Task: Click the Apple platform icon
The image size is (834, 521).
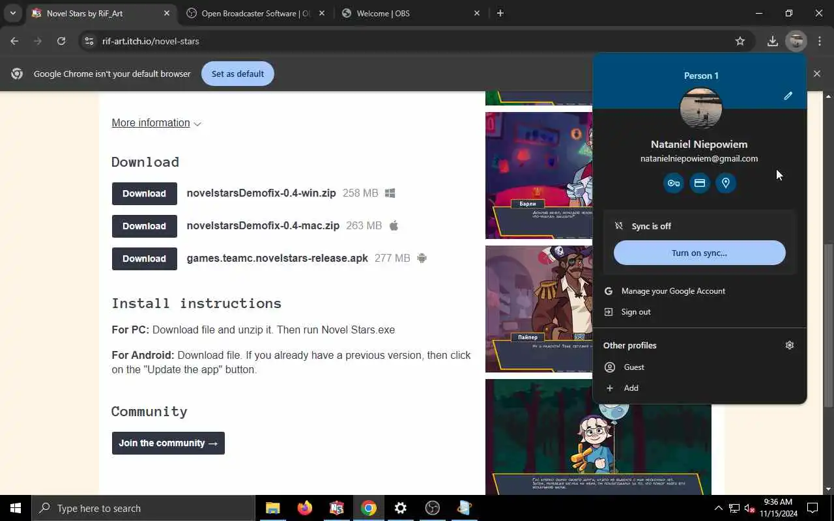Action: (x=394, y=225)
